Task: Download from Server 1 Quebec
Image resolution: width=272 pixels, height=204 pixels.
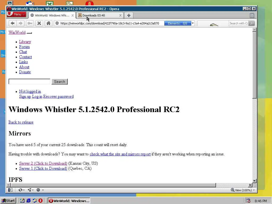Action: tap(43, 168)
